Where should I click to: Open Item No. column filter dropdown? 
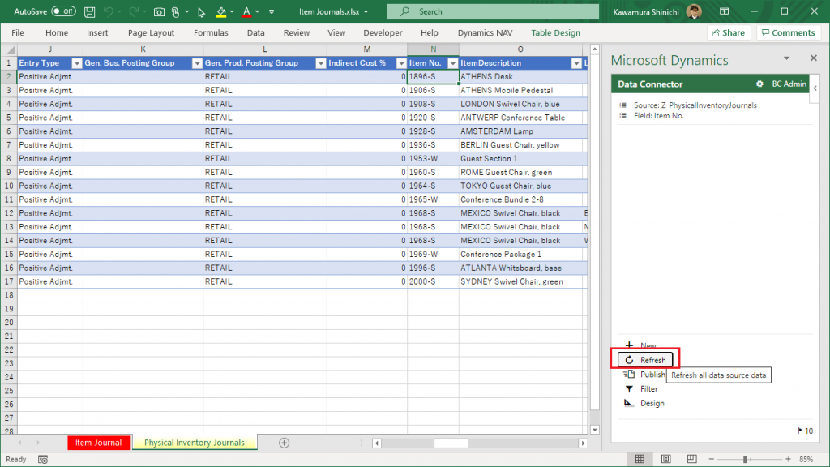pyautogui.click(x=452, y=63)
